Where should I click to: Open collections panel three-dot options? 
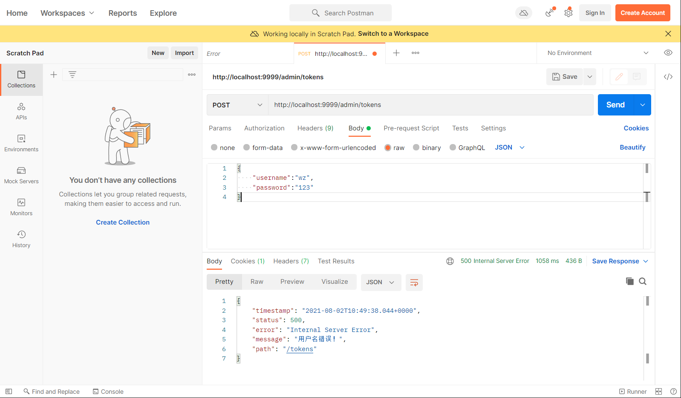(192, 75)
